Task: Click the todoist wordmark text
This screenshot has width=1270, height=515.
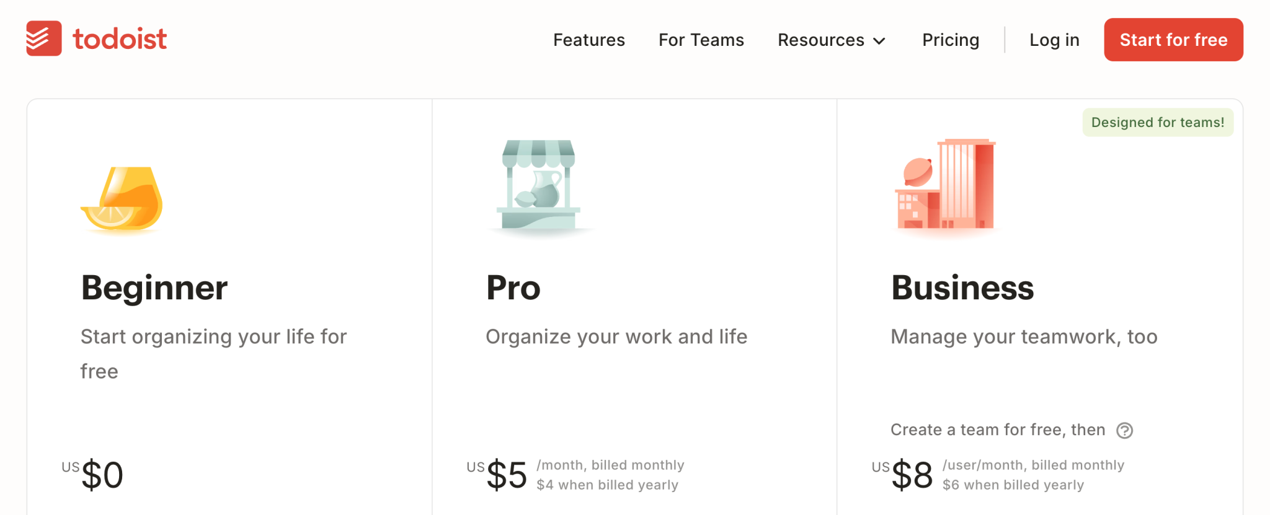Action: [x=120, y=39]
